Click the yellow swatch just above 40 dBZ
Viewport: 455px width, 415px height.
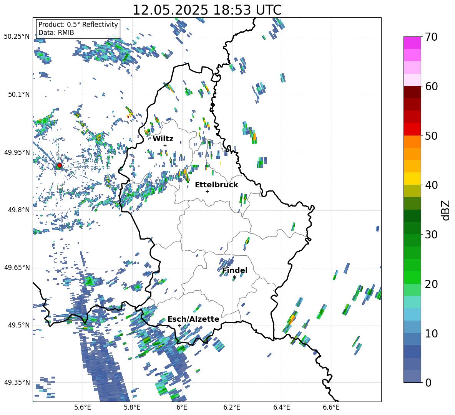point(412,179)
